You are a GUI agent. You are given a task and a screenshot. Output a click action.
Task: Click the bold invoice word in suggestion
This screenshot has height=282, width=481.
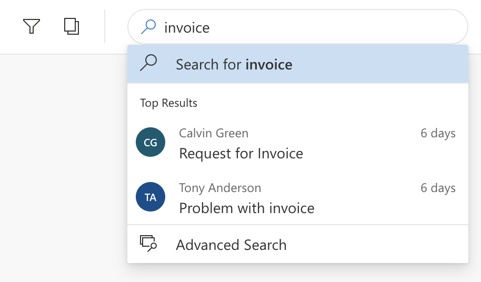click(269, 65)
